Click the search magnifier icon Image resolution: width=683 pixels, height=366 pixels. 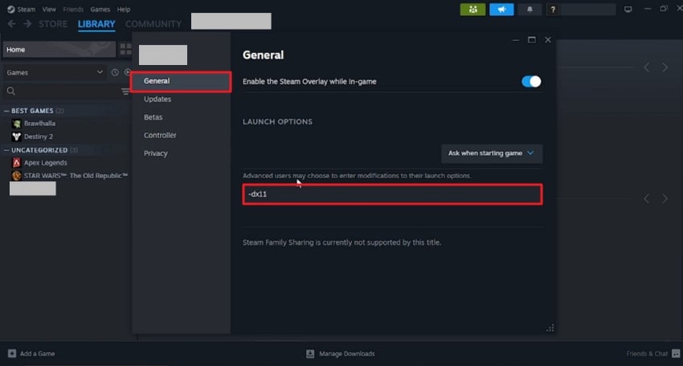click(x=11, y=91)
